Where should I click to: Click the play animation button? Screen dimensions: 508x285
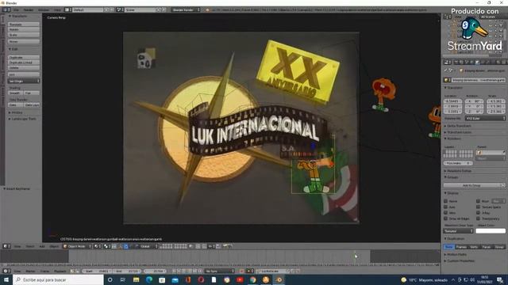coord(190,271)
